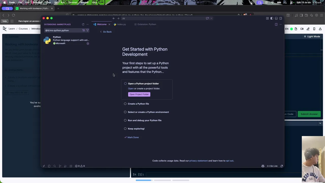
Task: Open Extensions icon in status bar
Action: [x=71, y=166]
